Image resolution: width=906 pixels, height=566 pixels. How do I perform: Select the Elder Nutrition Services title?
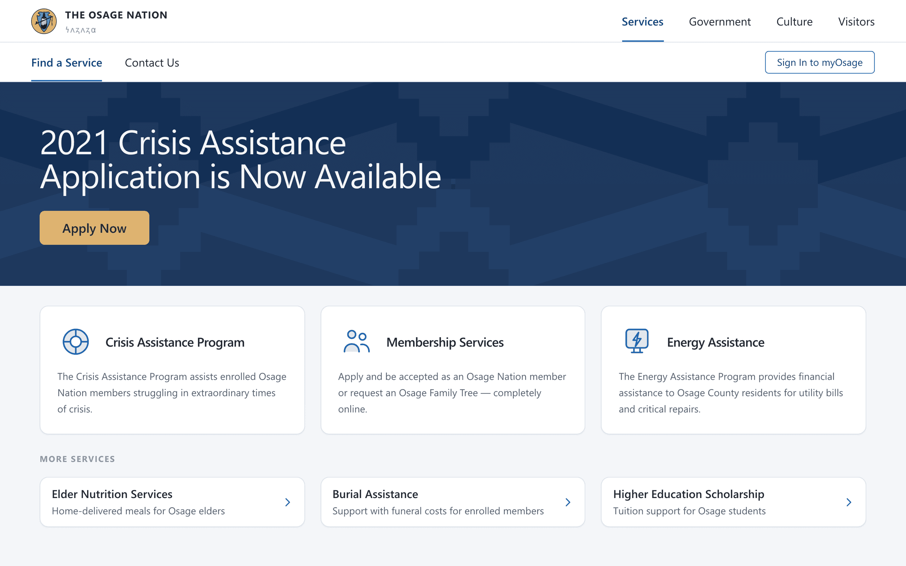coord(112,494)
